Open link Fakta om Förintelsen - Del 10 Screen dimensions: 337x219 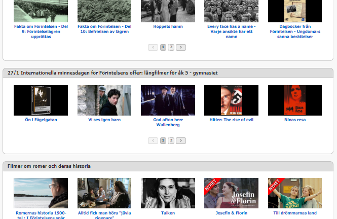pyautogui.click(x=104, y=29)
